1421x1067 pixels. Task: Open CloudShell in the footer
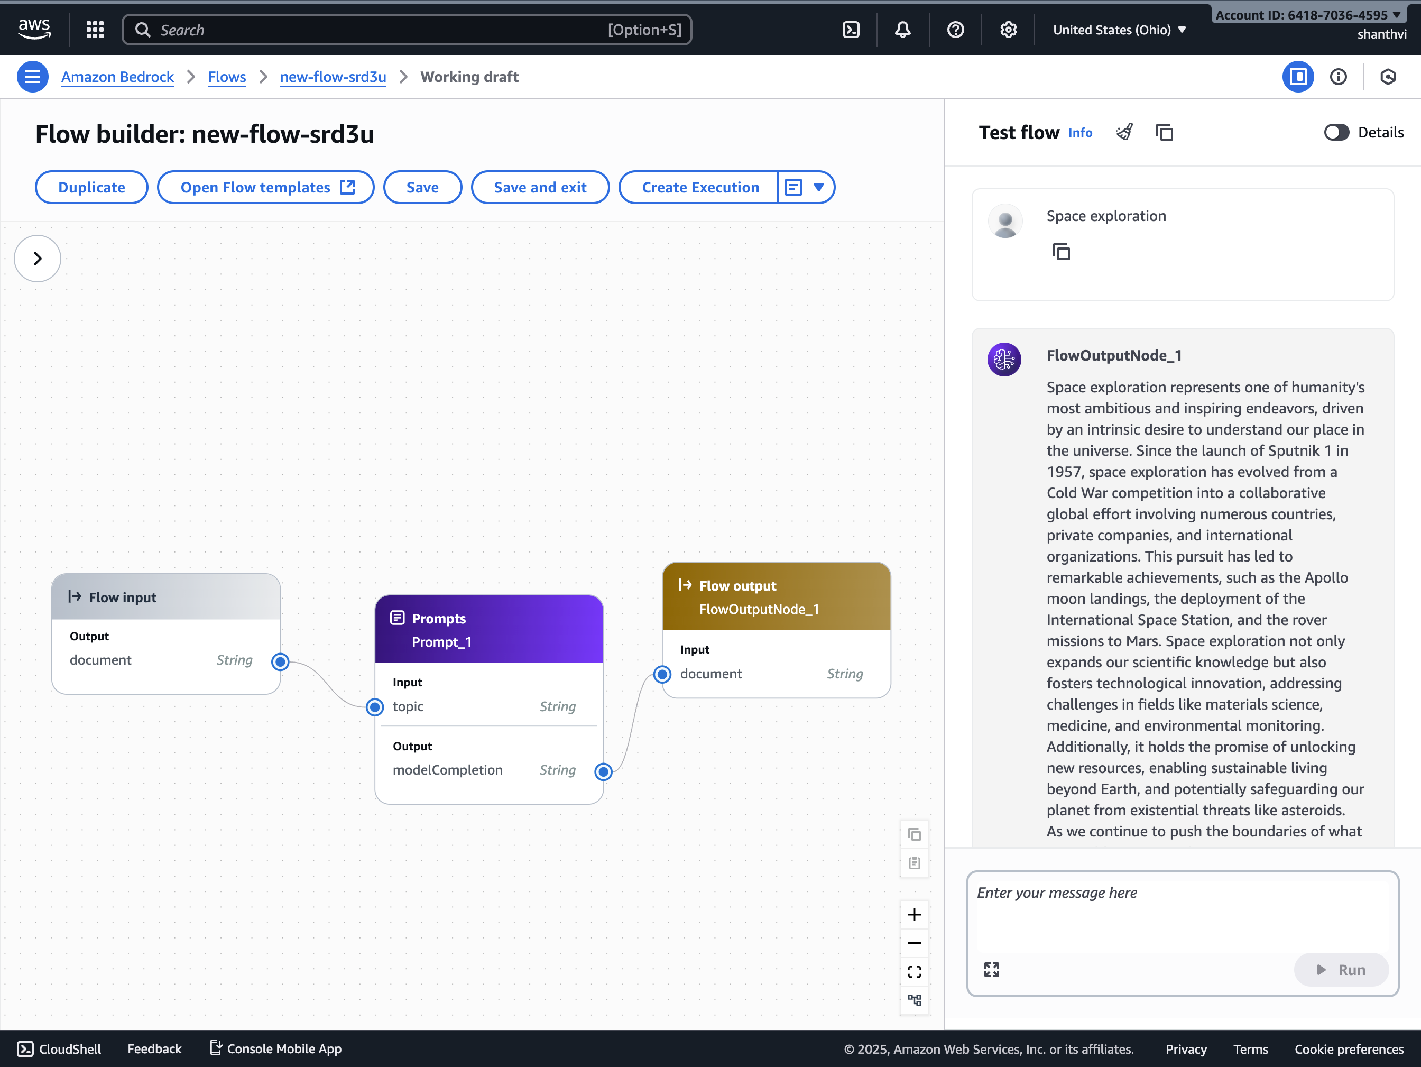59,1048
